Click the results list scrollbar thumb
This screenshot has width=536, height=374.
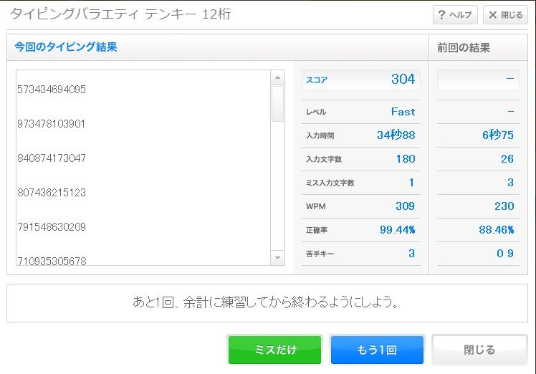(277, 104)
